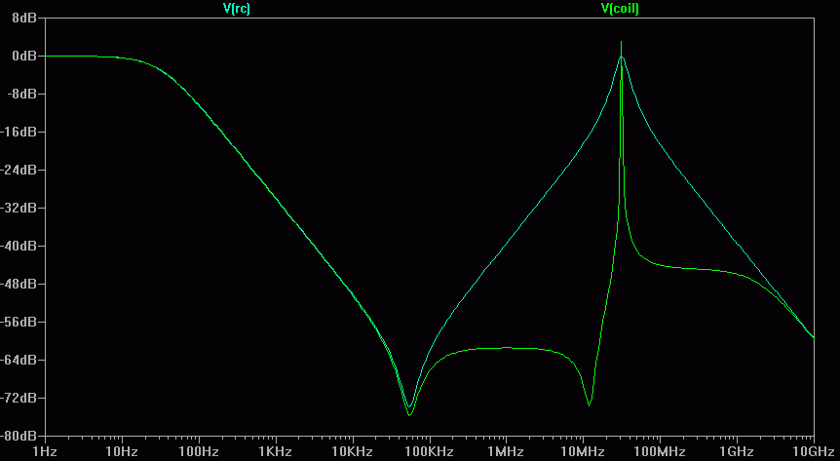Click the 0dB vertical axis label
The image size is (840, 461).
pos(24,56)
